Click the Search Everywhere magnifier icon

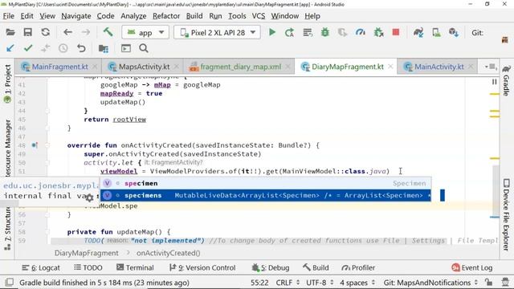(144, 48)
